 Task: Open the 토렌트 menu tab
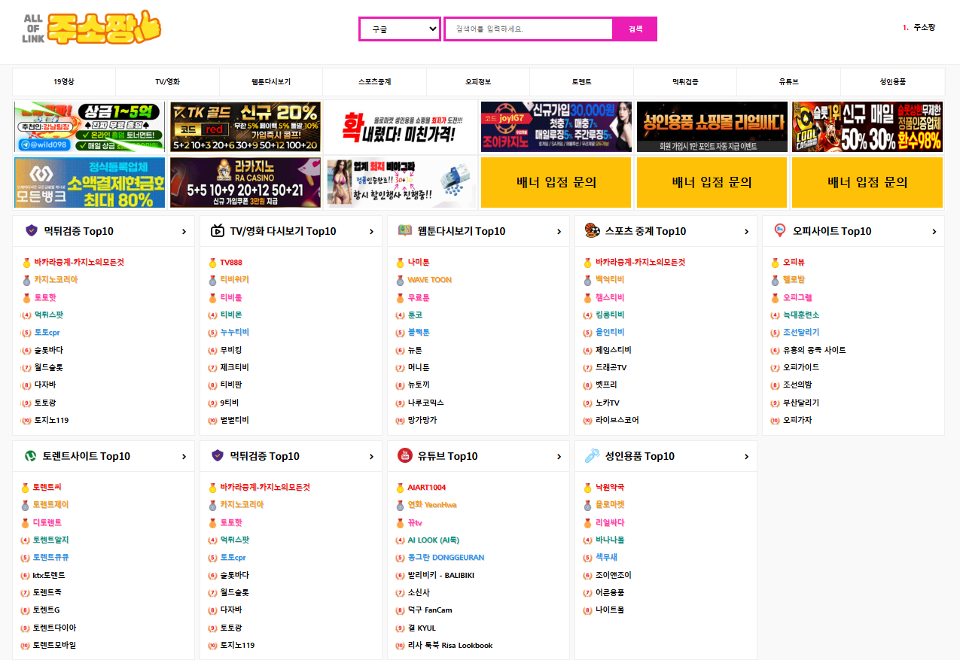tap(581, 81)
